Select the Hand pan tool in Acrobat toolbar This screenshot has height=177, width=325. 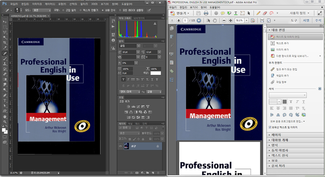[x=215, y=20]
